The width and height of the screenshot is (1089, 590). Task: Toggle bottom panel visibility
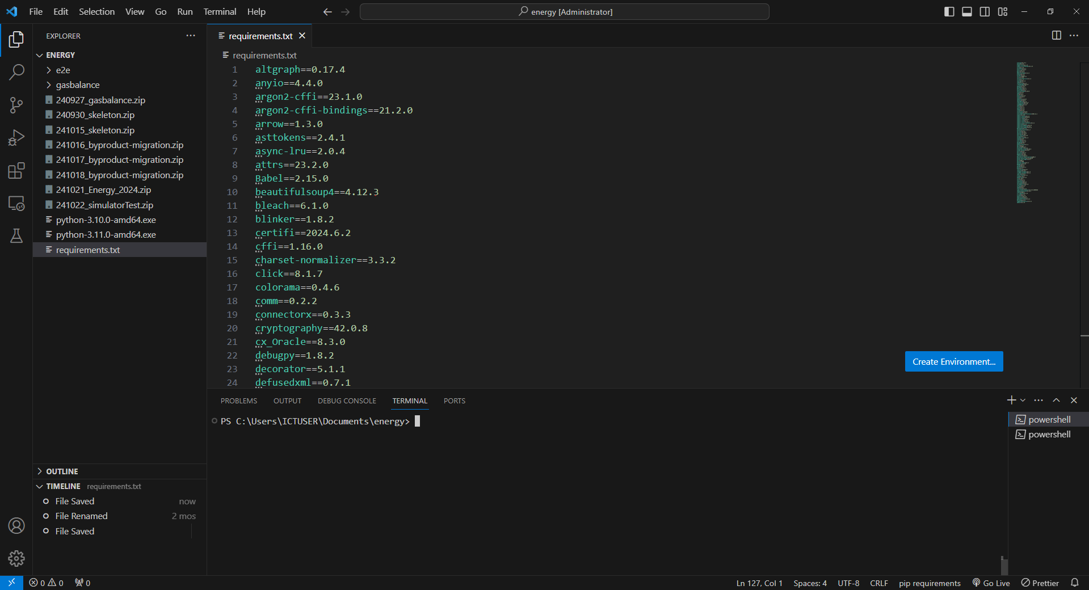(967, 11)
